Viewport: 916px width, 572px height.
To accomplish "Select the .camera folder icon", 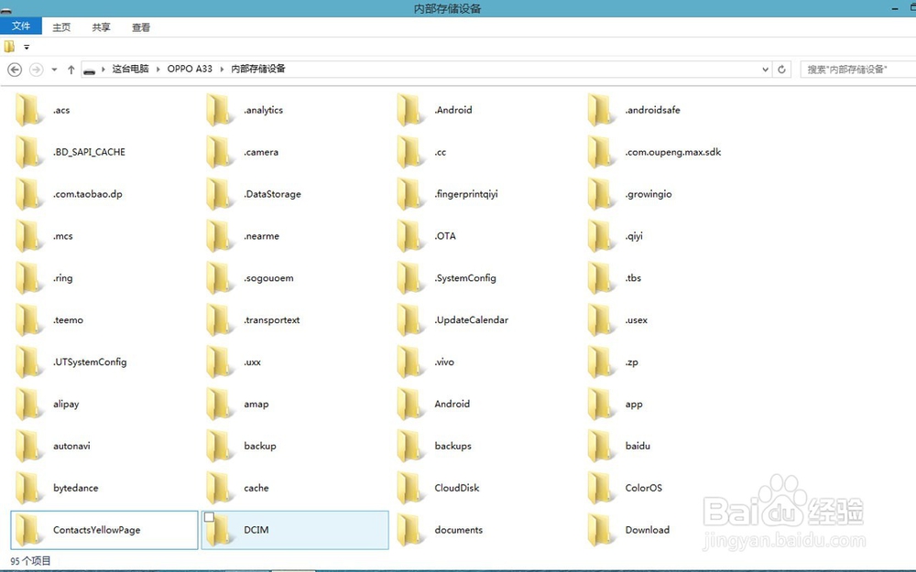I will pyautogui.click(x=220, y=152).
